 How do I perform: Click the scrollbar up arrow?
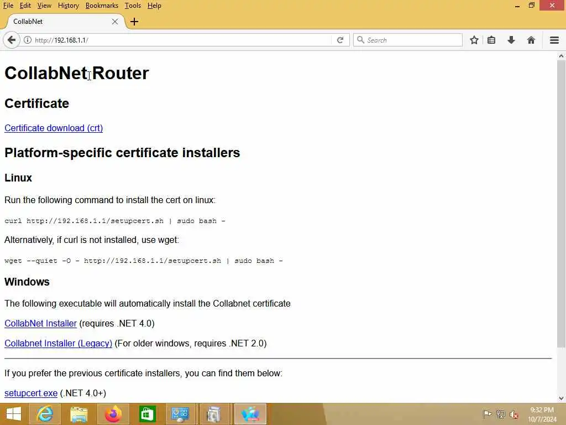pos(561,56)
